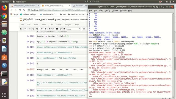Open the 'Welcome to' bookmark

[x=48, y=15]
